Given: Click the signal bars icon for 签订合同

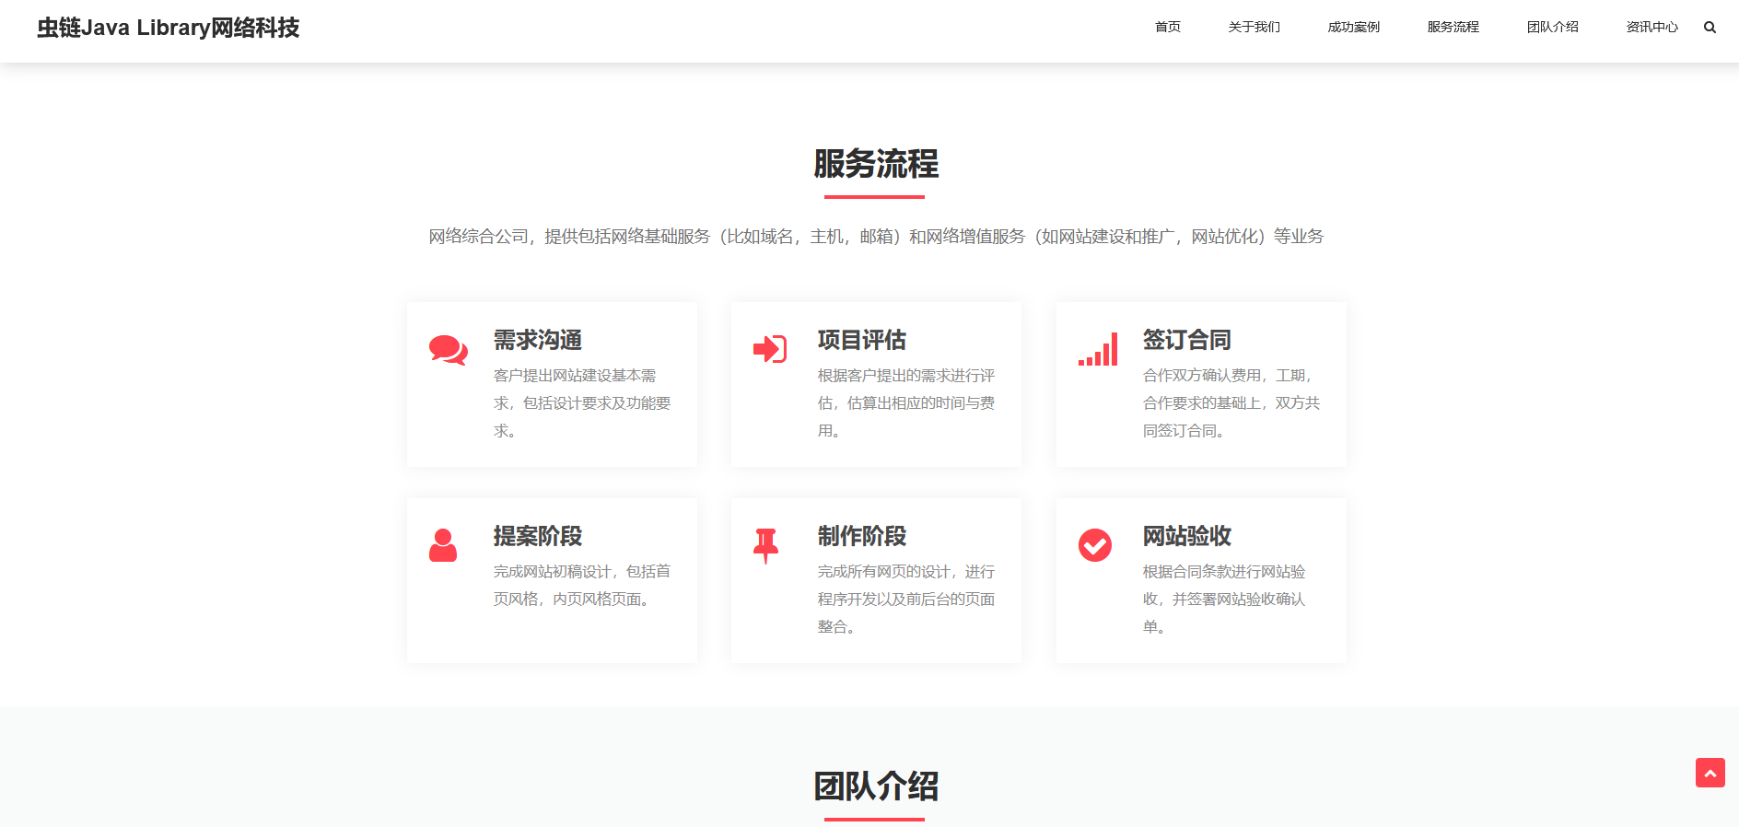Looking at the screenshot, I should click(1098, 349).
